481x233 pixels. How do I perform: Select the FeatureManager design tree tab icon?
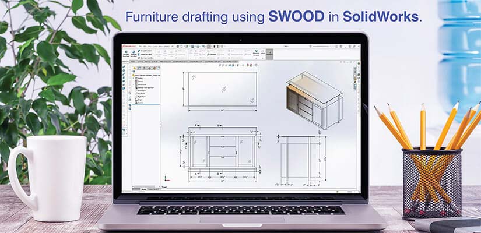click(x=134, y=68)
